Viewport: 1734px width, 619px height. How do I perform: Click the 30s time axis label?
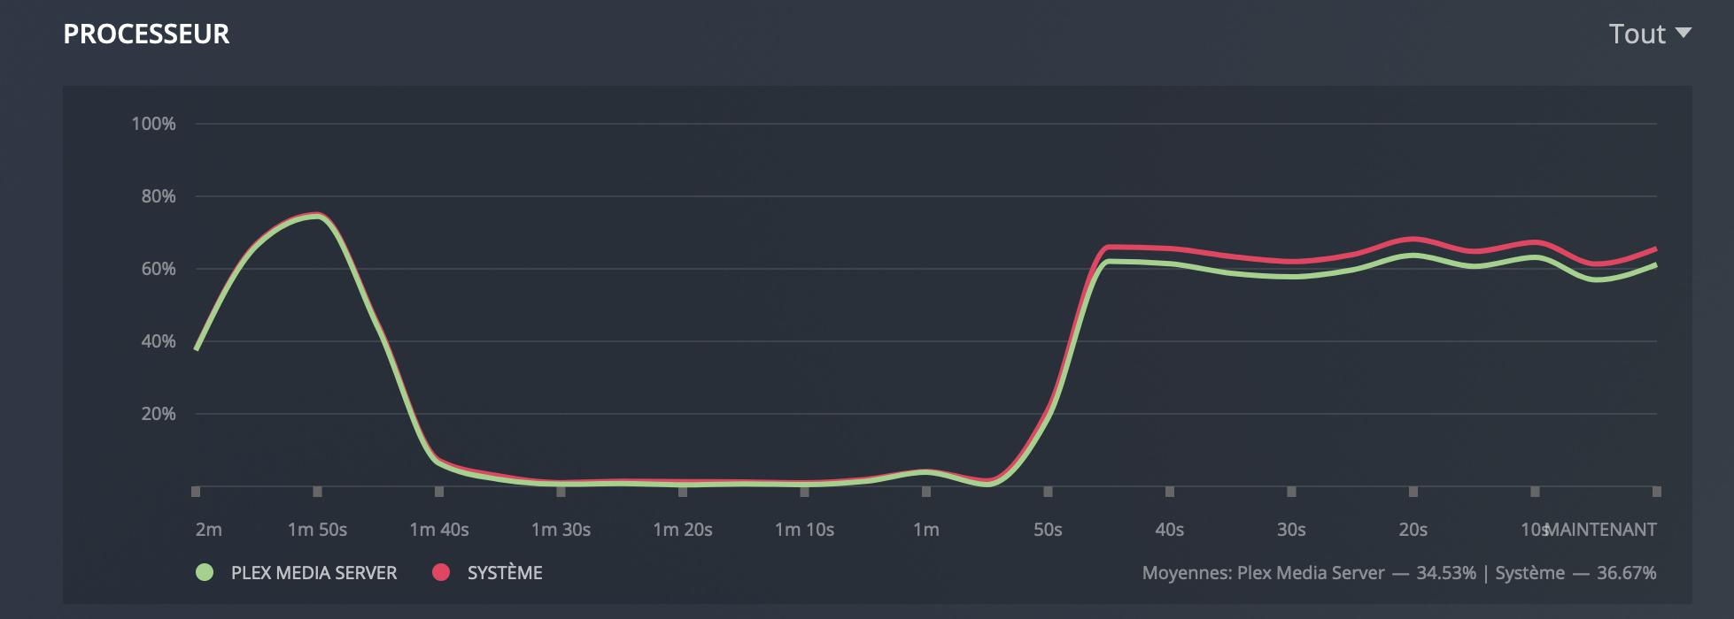[x=1291, y=530]
